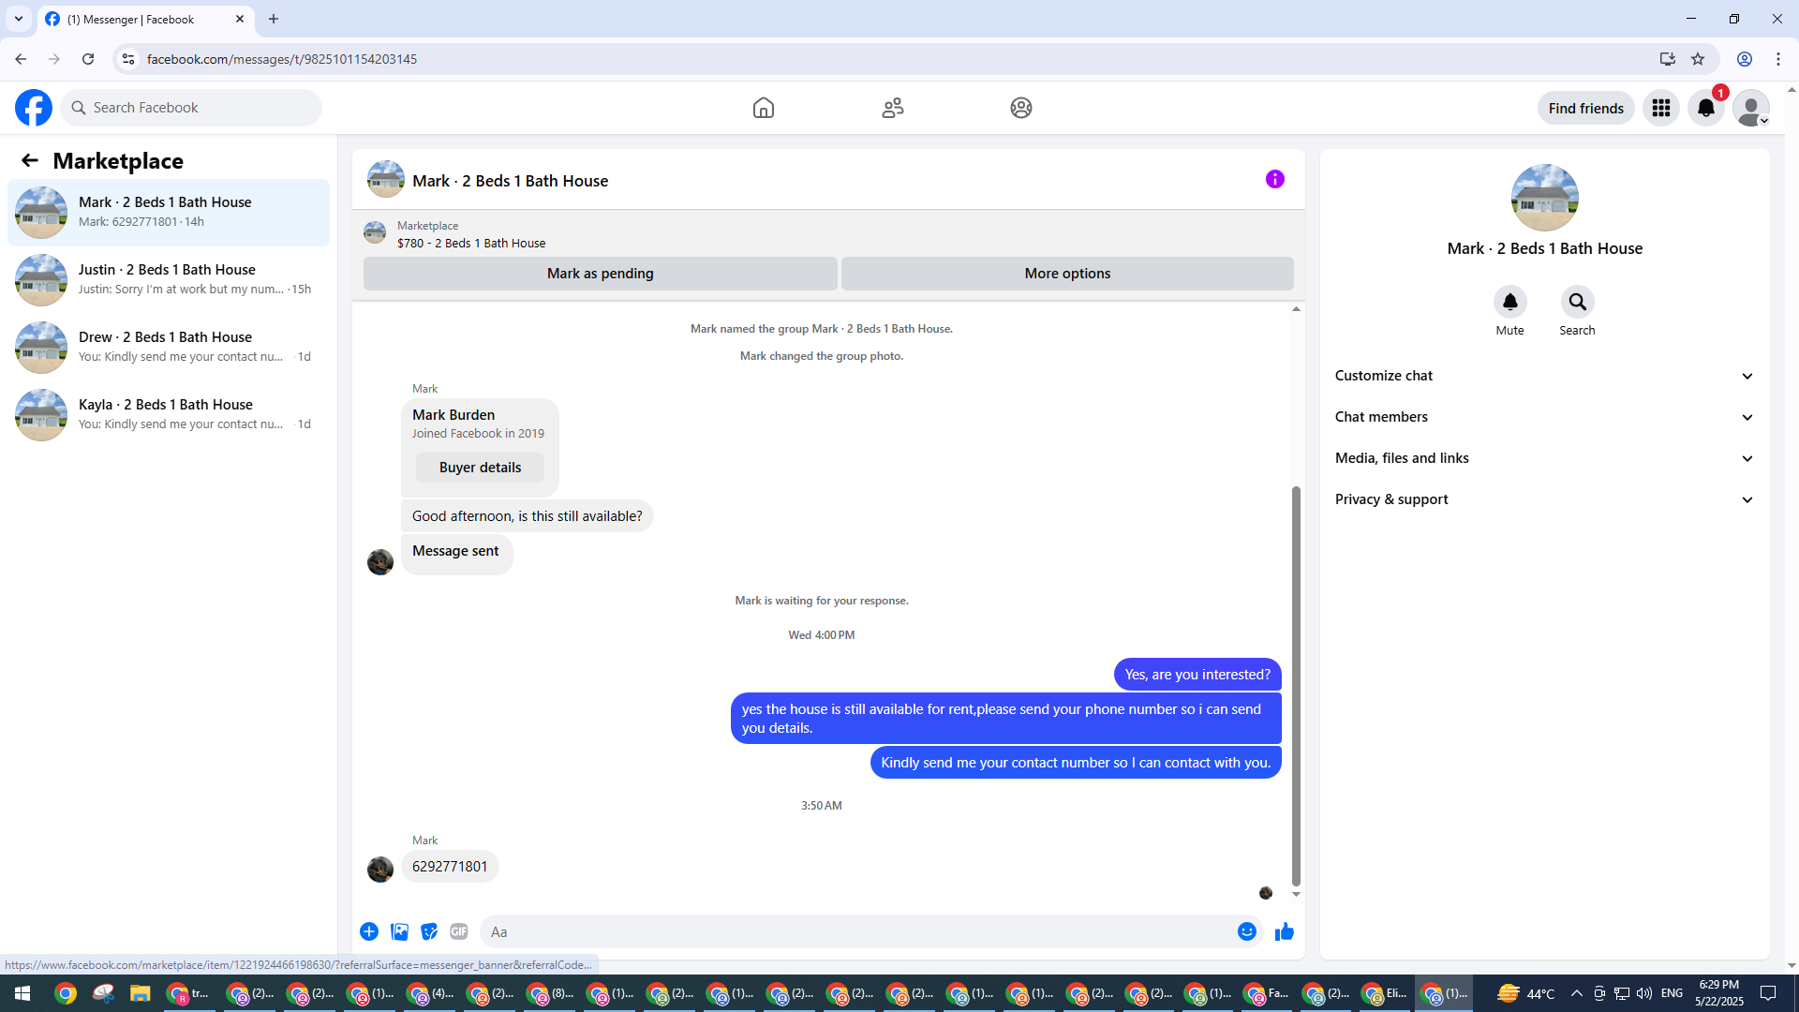Search within the conversation

pos(1578,302)
